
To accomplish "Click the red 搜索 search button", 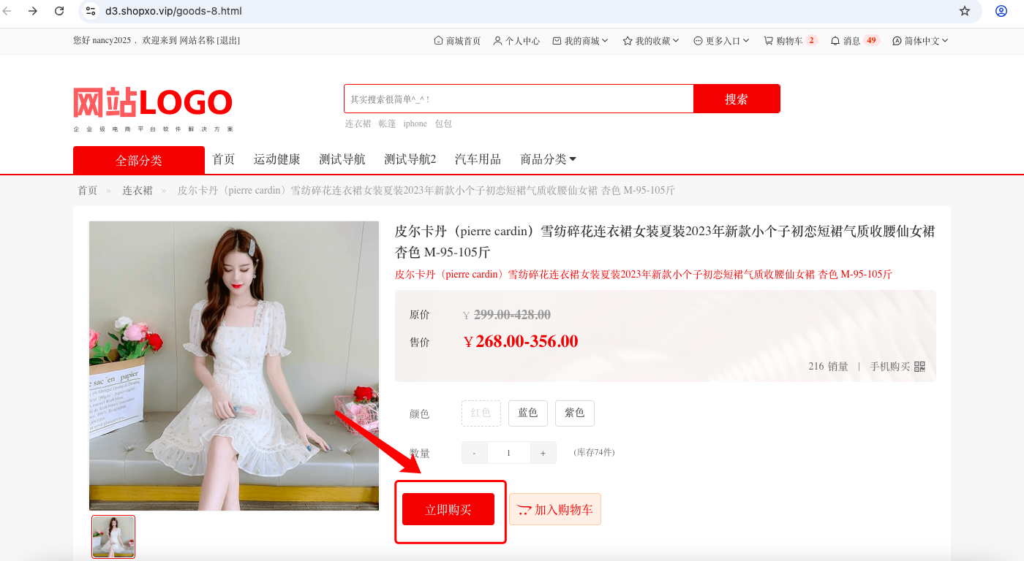I will [737, 99].
